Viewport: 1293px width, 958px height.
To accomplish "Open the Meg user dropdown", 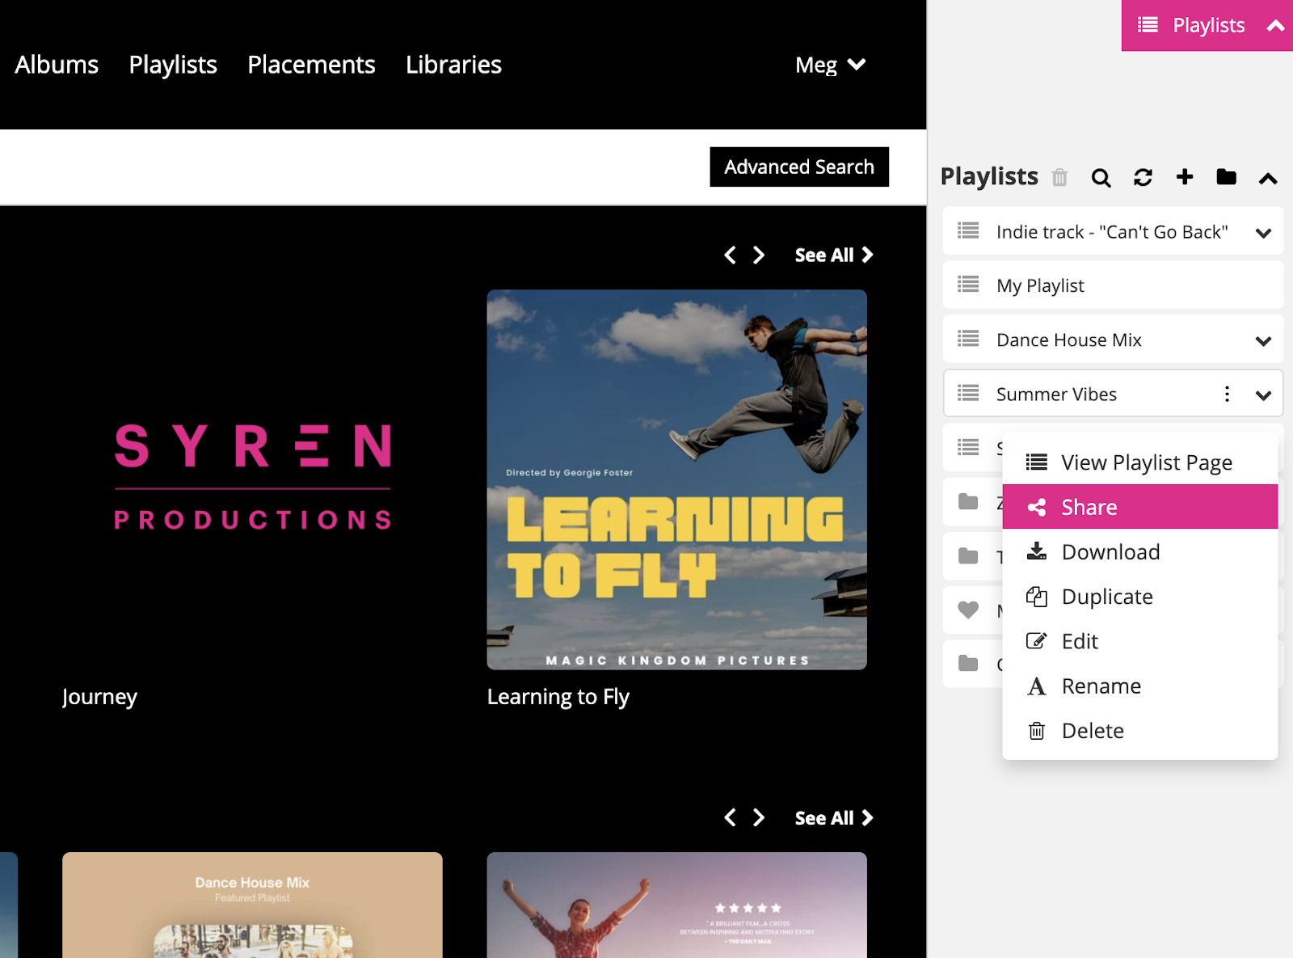I will pos(830,65).
